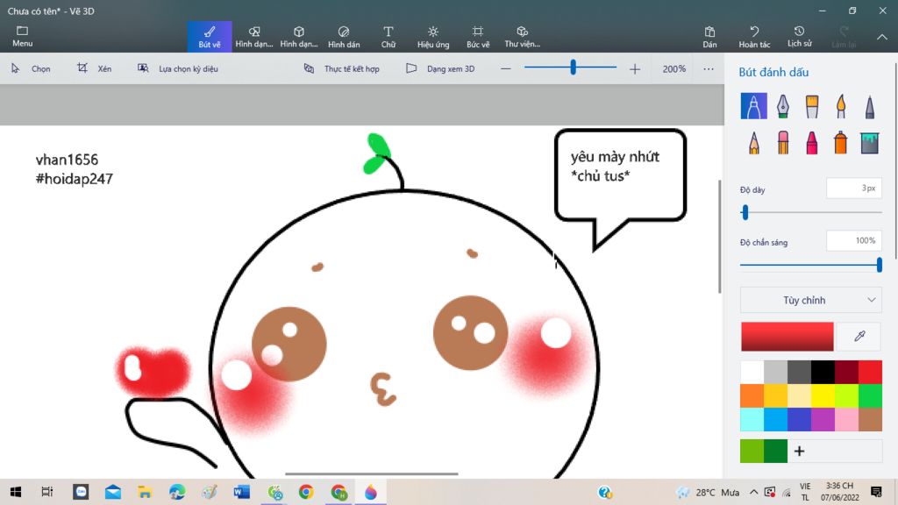Select the Bút vẽ brushes tab

coord(210,37)
